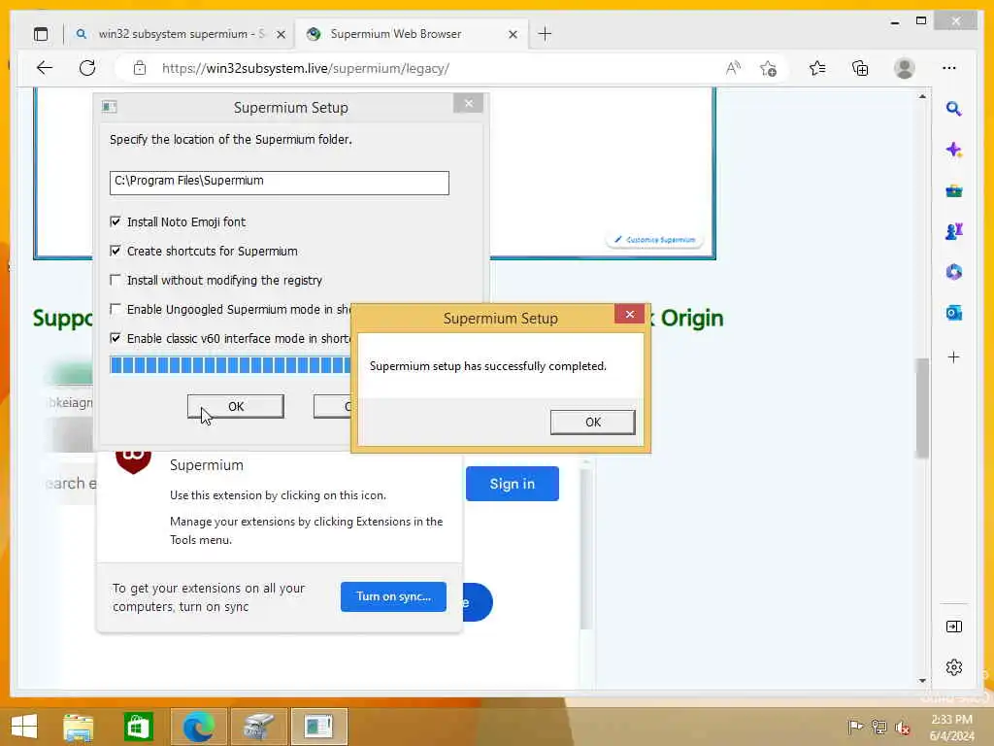Confirm OK in setup completed dialog
Viewport: 994px width, 746px height.
(x=593, y=422)
